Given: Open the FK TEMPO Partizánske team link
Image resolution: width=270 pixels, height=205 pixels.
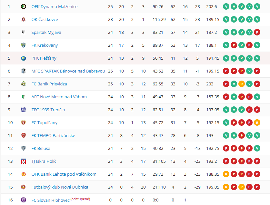Looking at the screenshot, I should click(x=53, y=135).
